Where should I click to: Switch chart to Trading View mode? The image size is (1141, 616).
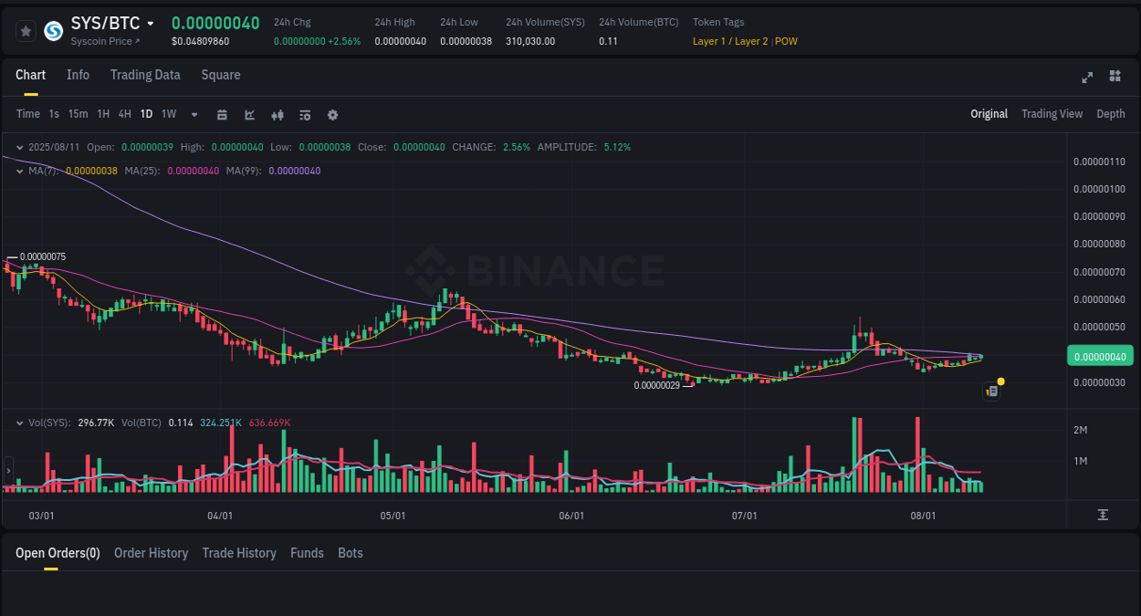click(1052, 114)
